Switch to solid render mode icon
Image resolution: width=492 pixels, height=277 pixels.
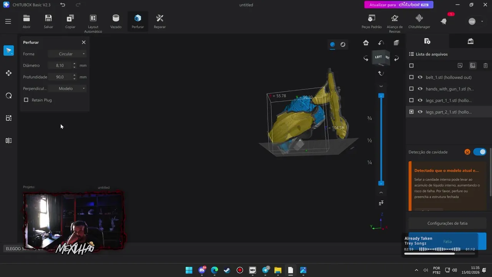(332, 44)
